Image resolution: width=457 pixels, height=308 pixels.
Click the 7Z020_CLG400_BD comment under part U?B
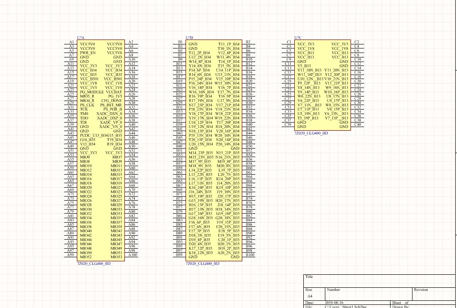(203, 264)
